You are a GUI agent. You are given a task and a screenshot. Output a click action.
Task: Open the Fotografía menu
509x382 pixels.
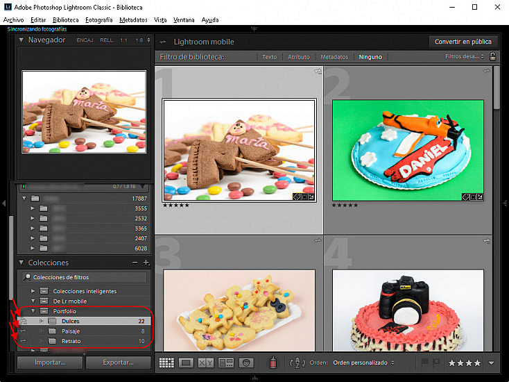pos(98,20)
